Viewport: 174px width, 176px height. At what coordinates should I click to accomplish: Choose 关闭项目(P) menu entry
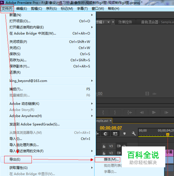point(52,42)
